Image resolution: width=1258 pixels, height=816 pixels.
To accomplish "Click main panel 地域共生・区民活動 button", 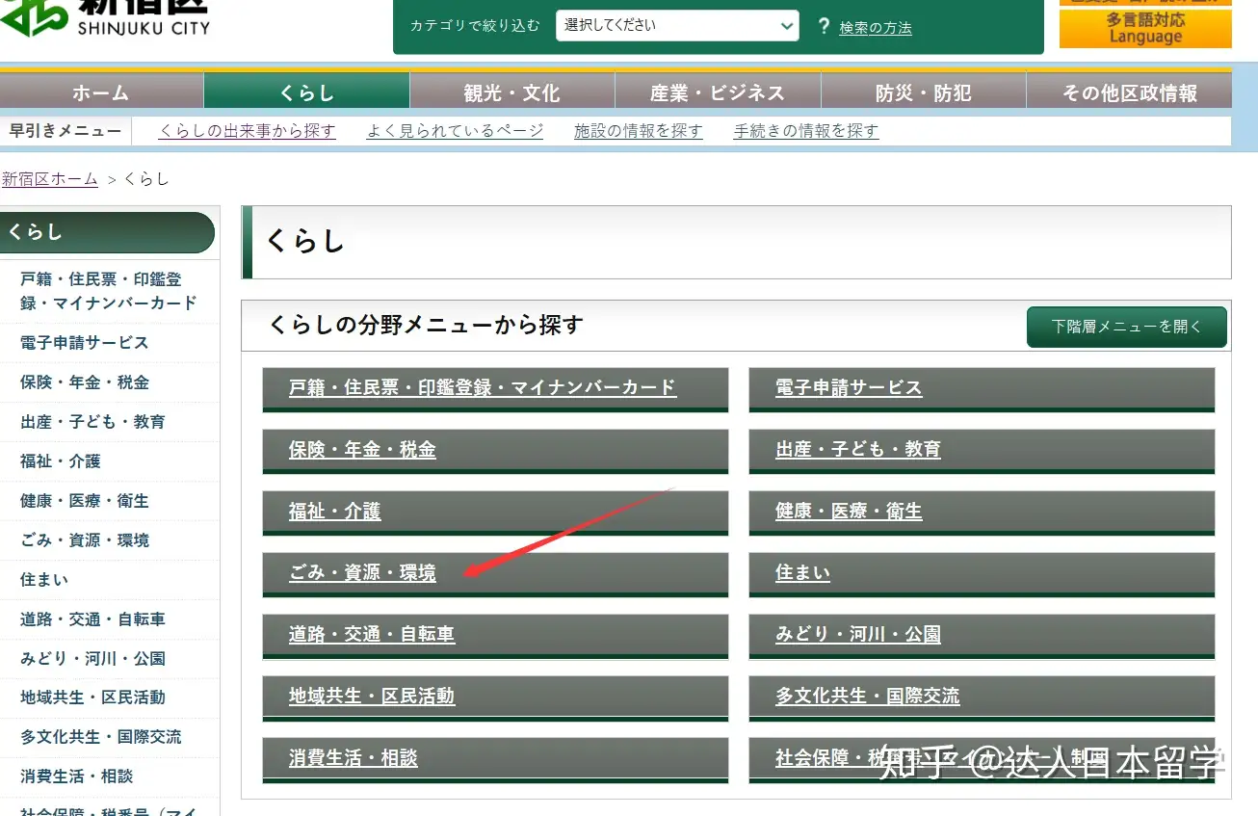I will coord(495,698).
